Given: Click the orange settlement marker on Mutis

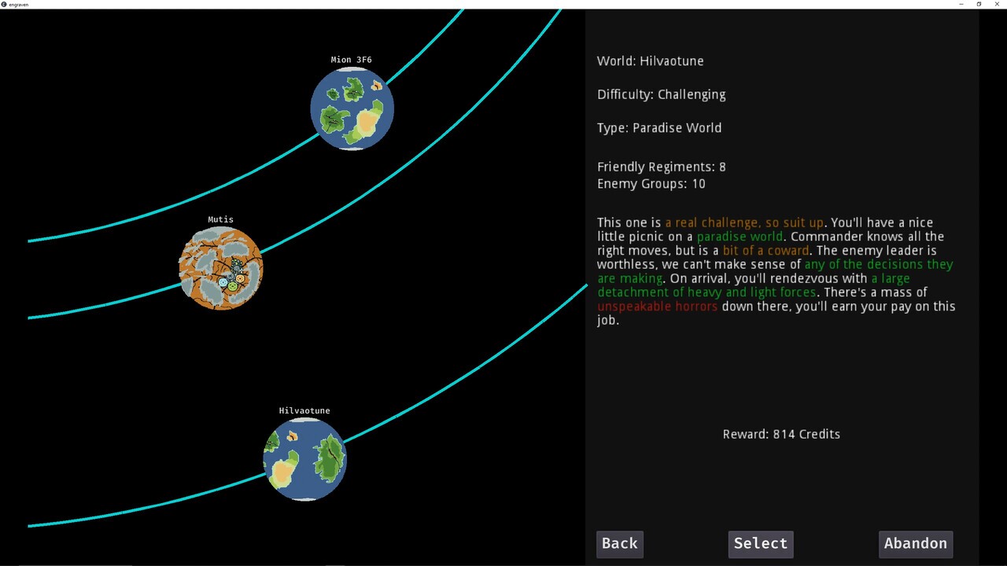Looking at the screenshot, I should pyautogui.click(x=240, y=278).
